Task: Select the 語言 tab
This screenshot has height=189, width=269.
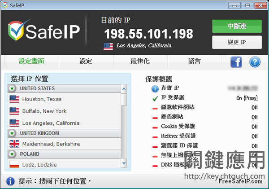Action: pos(195,61)
